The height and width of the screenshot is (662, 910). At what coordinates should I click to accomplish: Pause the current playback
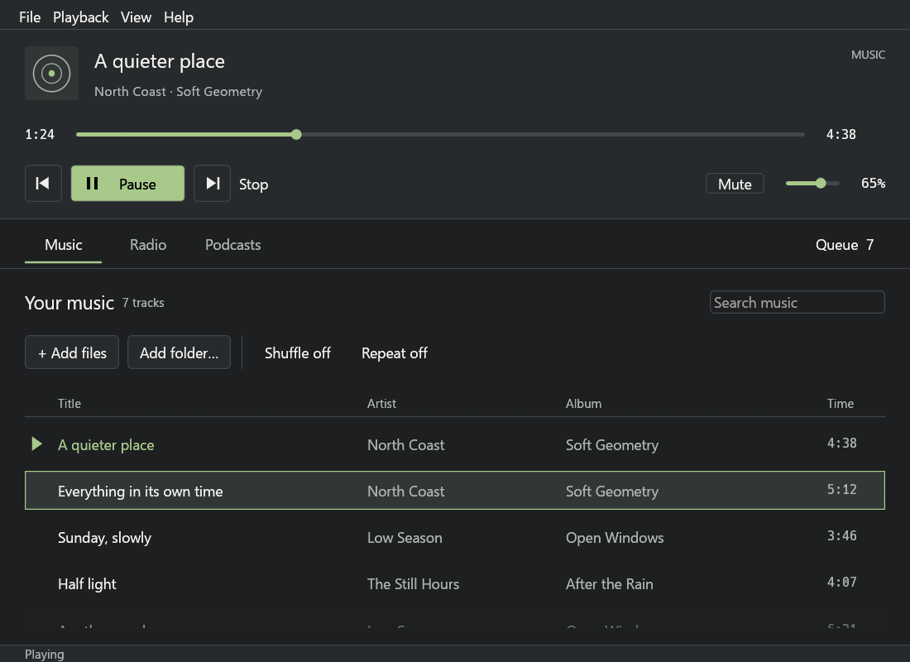pos(127,184)
